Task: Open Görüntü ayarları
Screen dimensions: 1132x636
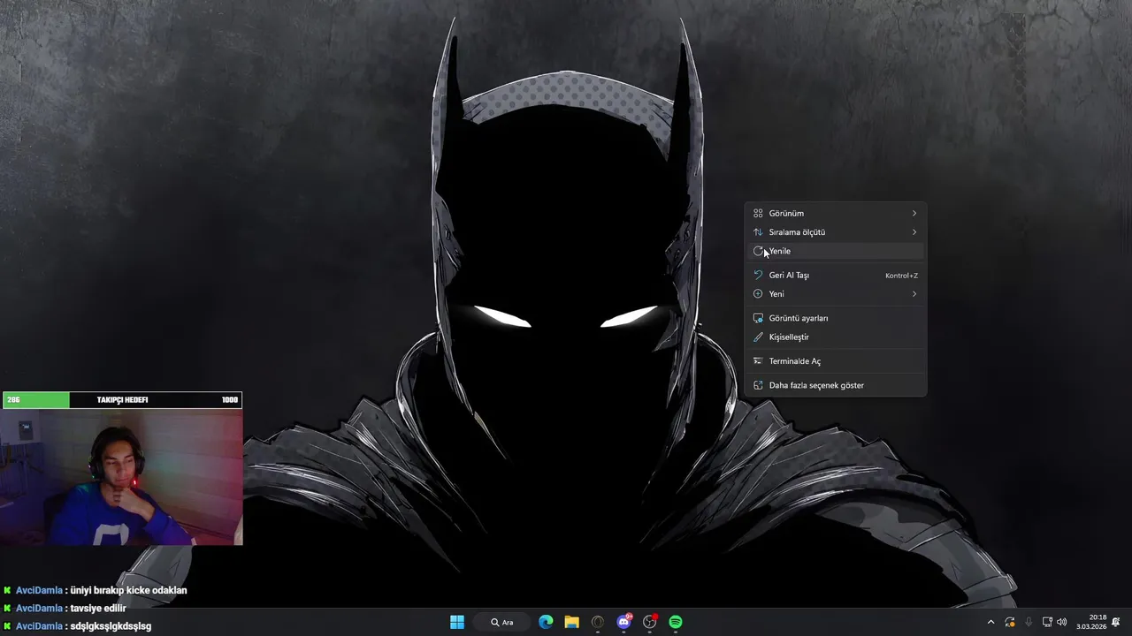Action: coord(836,318)
